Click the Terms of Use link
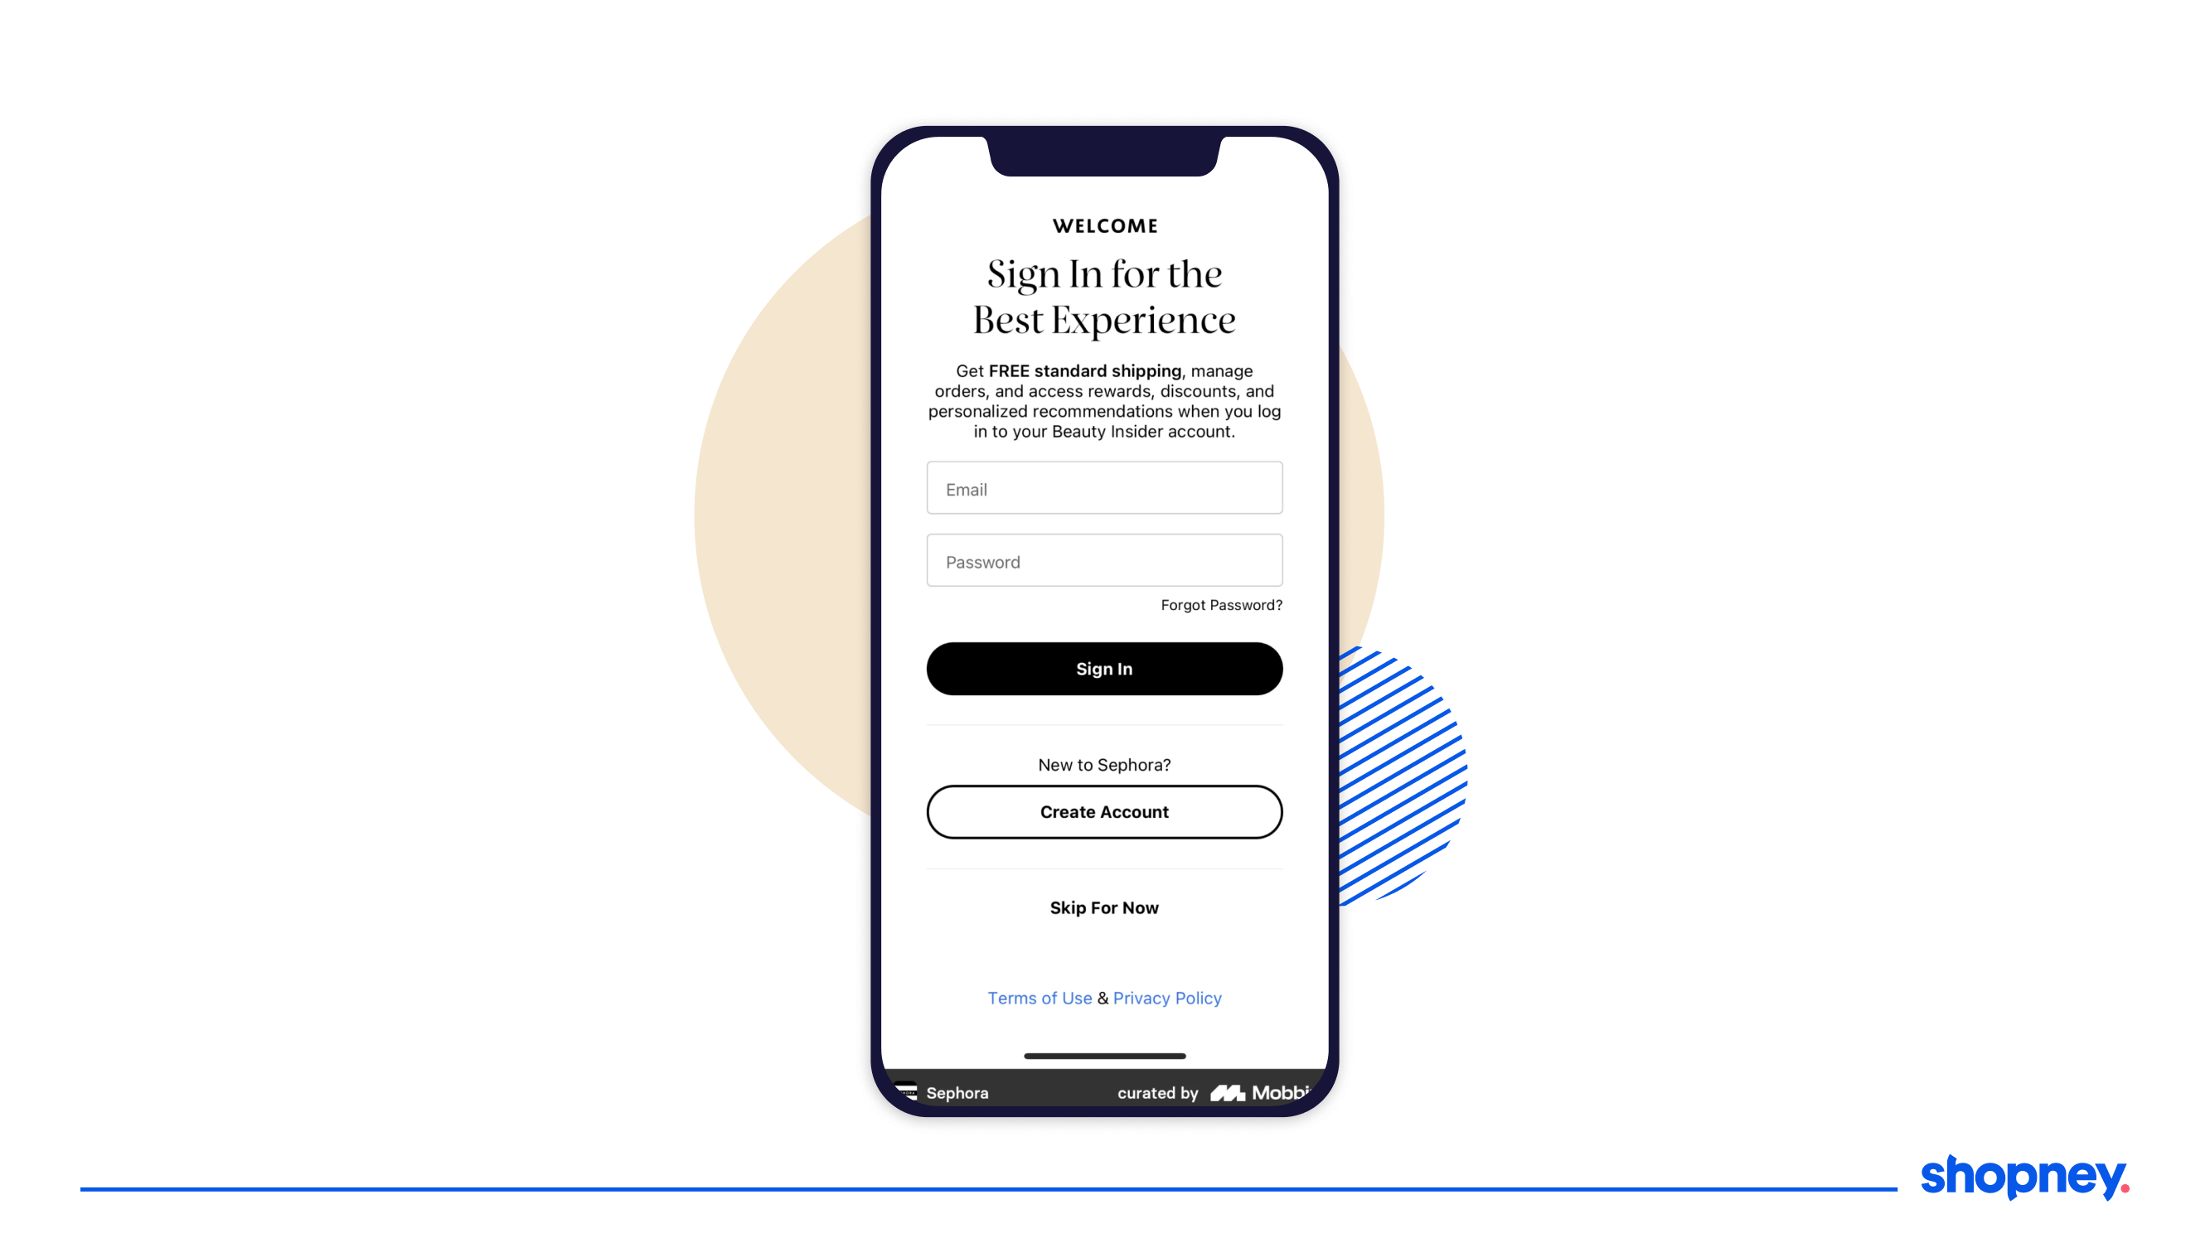The image size is (2210, 1243). point(1038,997)
